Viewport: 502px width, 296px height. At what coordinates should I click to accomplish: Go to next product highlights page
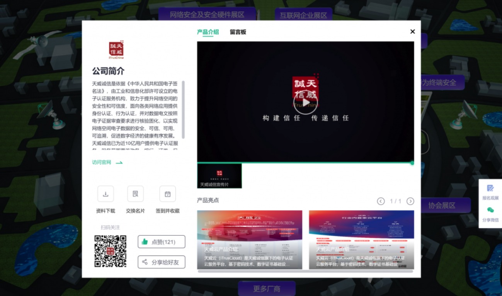410,201
